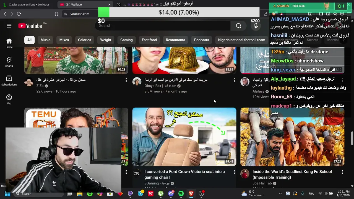Click the YouTube search magnifier button
Screen dimensions: 354x199
(x=239, y=26)
